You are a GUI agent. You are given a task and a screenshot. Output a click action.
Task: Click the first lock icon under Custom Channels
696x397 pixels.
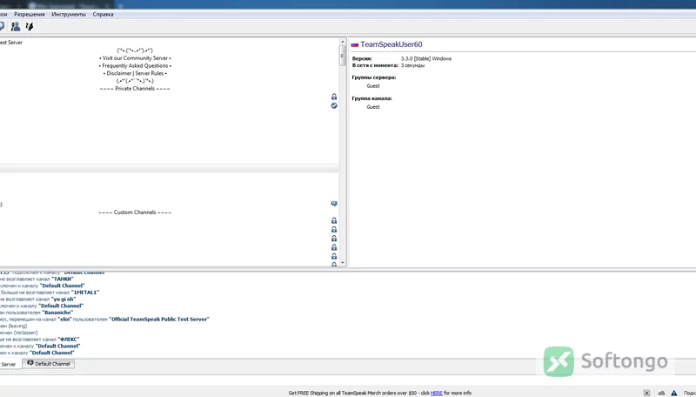coord(334,220)
